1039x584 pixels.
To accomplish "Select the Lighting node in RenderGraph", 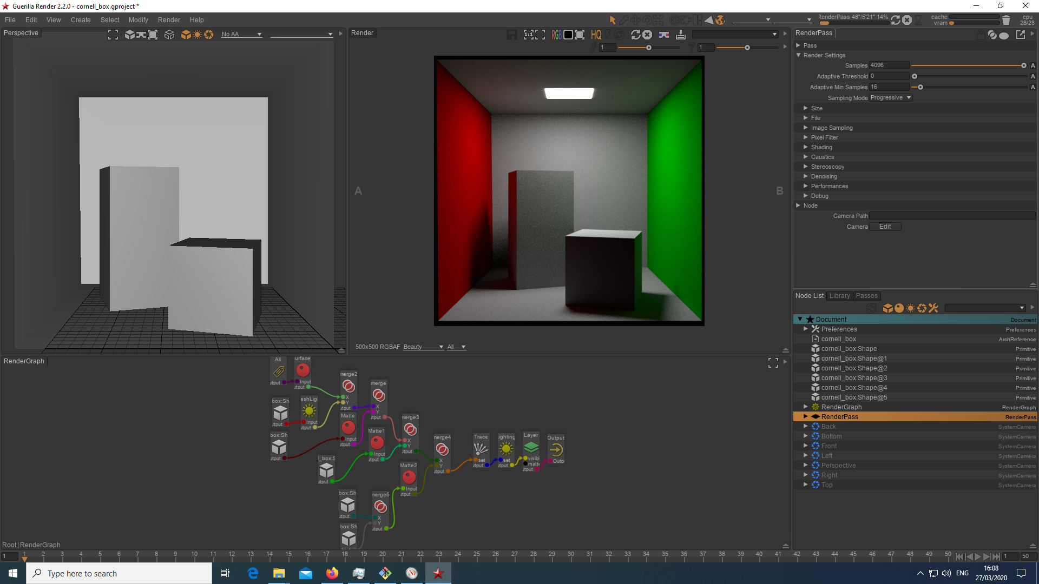I will pos(507,448).
